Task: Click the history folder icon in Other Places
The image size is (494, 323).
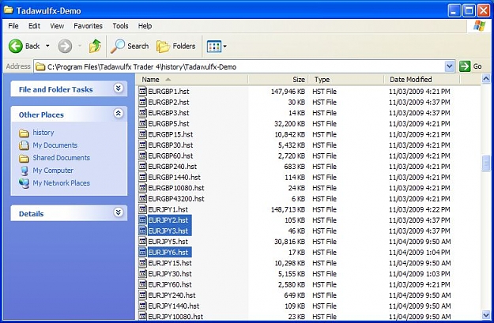Action: click(24, 133)
